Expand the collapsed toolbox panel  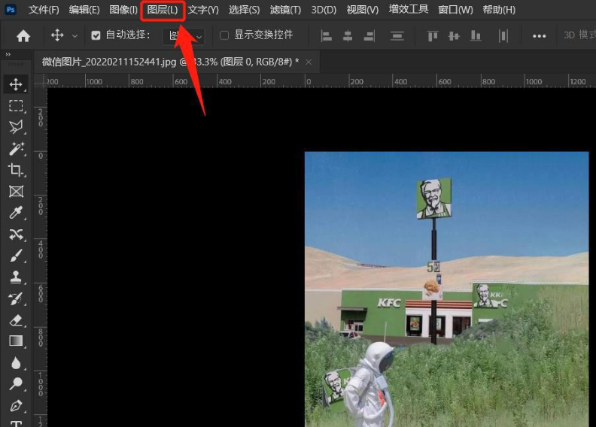[x=8, y=55]
